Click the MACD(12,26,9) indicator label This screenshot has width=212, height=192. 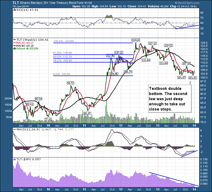coord(28,130)
